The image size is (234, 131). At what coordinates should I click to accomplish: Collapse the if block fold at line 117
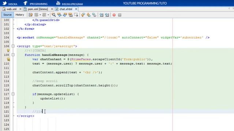click(x=13, y=94)
